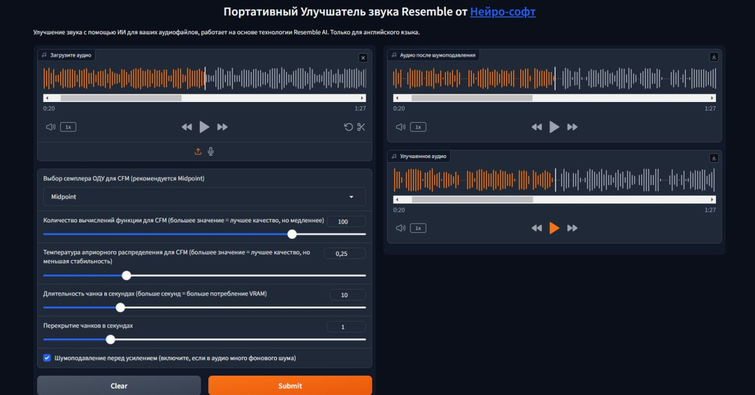Download the enhanced audio file
Viewport: 755px width, 395px height.
[x=713, y=158]
